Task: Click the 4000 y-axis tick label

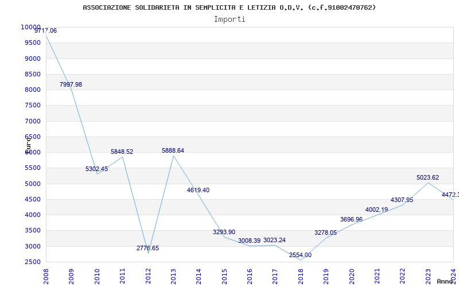Action: click(33, 215)
